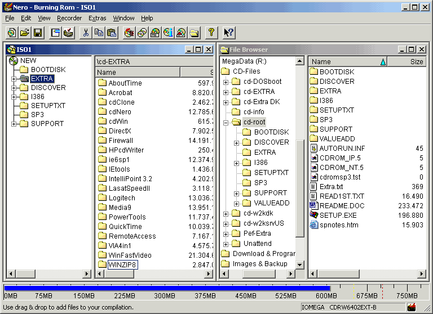Click the Copy toolbar icon
The width and height of the screenshot is (433, 314).
point(99,33)
